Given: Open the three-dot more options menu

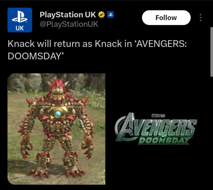Looking at the screenshot, I should tap(201, 18).
